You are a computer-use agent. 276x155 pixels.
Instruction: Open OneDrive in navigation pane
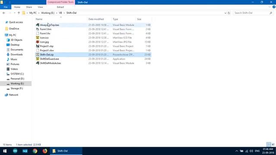14,28
